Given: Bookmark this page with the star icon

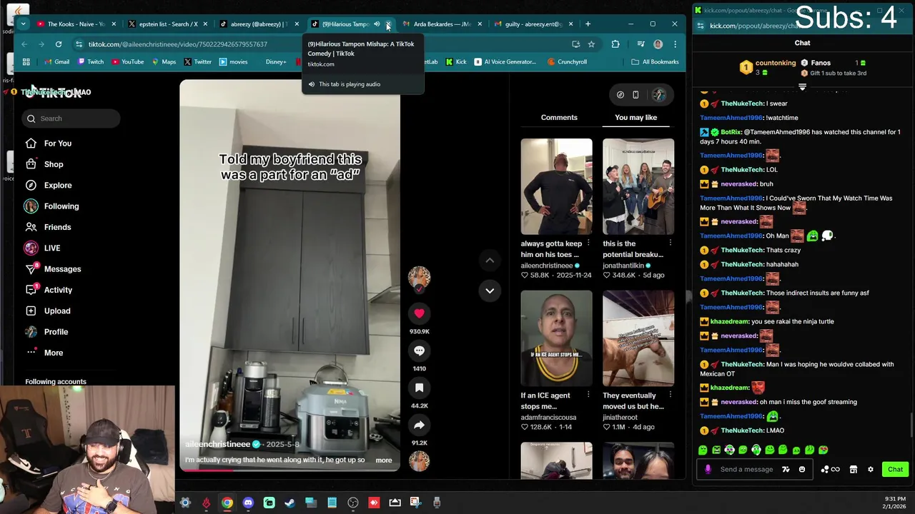Looking at the screenshot, I should 591,44.
